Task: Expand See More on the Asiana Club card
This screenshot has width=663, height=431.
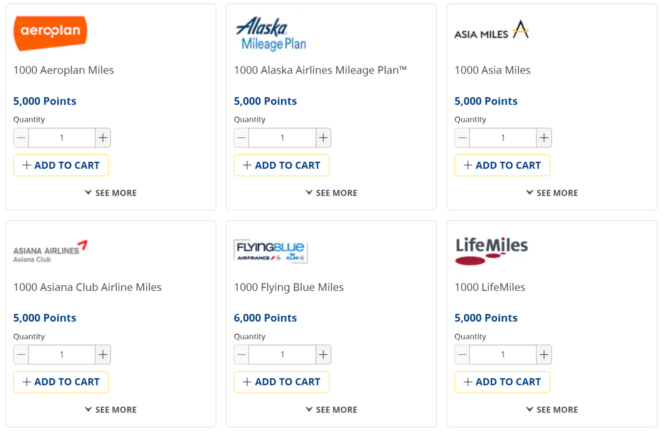Action: tap(111, 410)
